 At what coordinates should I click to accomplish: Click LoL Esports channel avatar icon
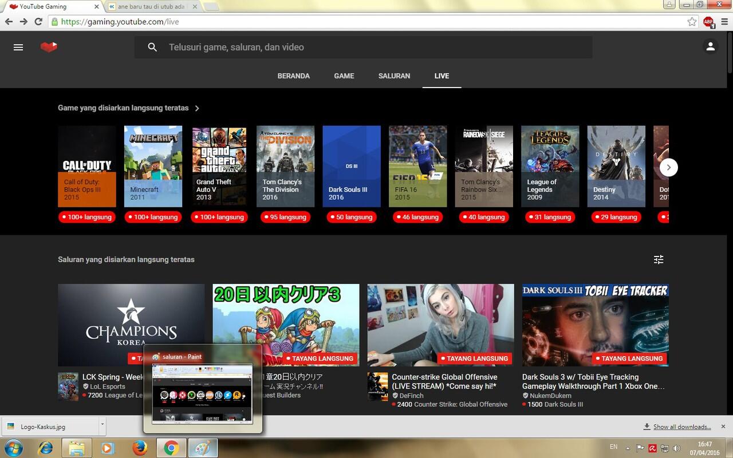[68, 386]
